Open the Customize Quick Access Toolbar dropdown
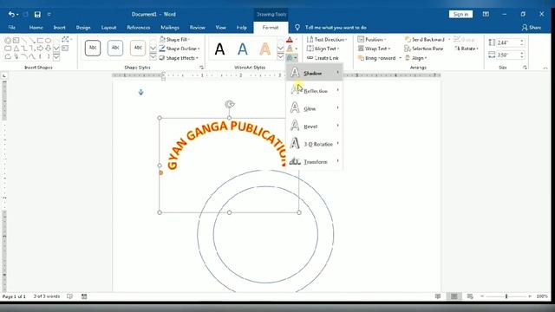555x312 pixels. point(49,14)
